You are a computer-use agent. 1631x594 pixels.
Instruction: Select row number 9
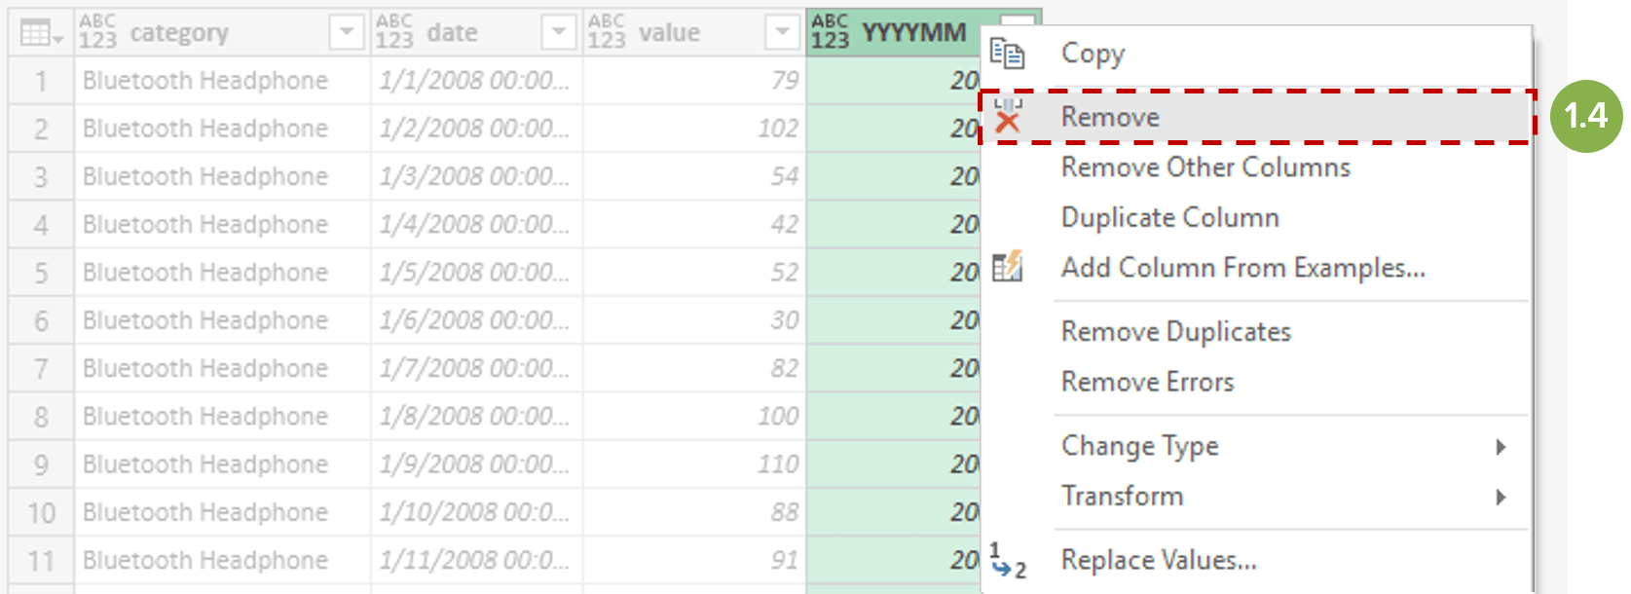[41, 464]
